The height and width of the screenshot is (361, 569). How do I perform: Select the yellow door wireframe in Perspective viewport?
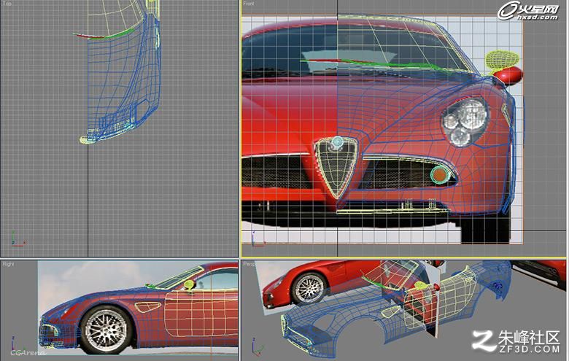[441, 297]
